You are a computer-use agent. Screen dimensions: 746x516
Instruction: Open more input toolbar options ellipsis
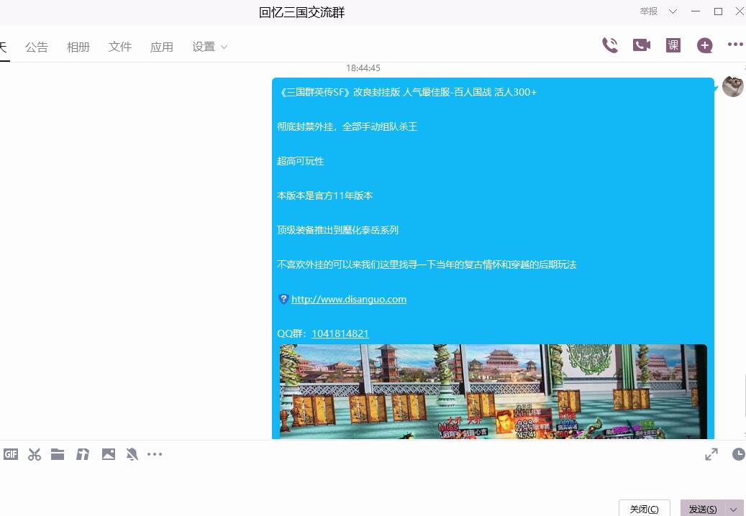[155, 454]
